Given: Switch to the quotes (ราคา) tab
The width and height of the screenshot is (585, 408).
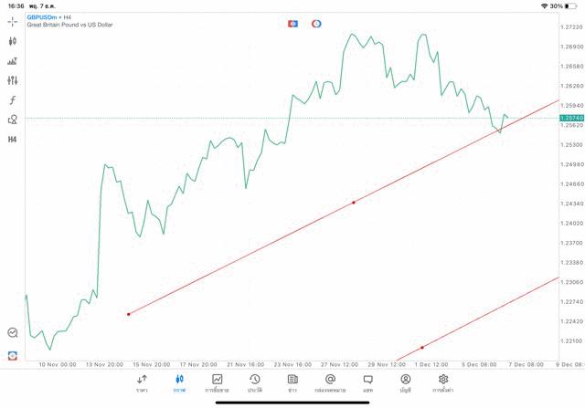Looking at the screenshot, I should [142, 382].
